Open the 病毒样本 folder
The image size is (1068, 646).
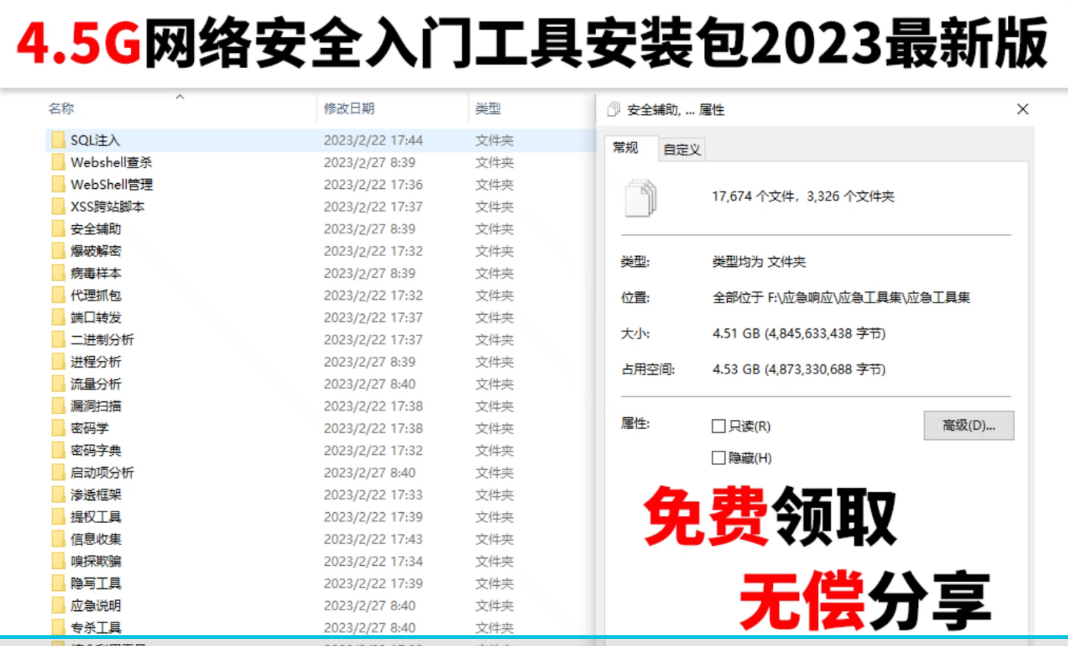tap(96, 273)
